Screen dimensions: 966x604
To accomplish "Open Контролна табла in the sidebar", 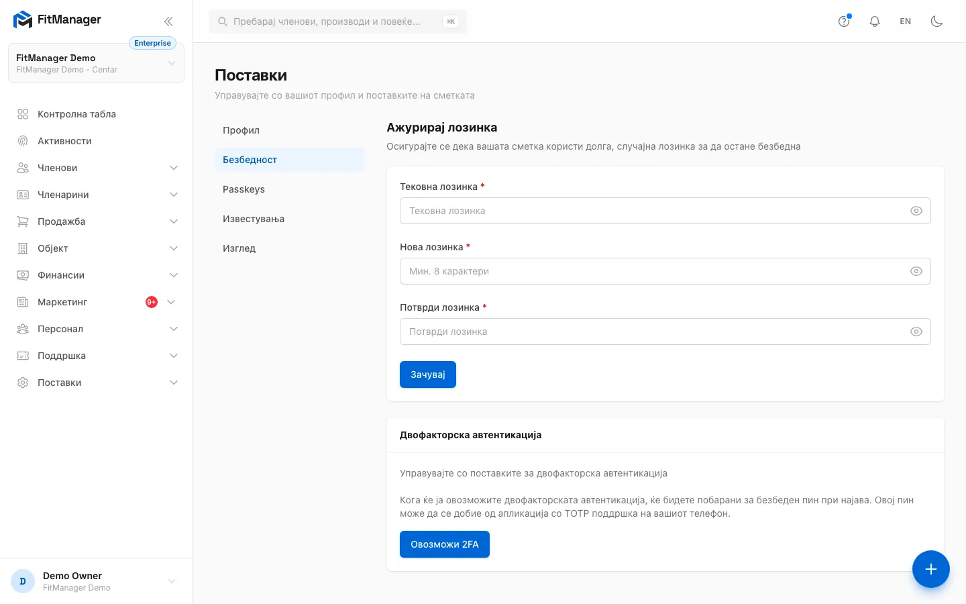I will [x=96, y=114].
